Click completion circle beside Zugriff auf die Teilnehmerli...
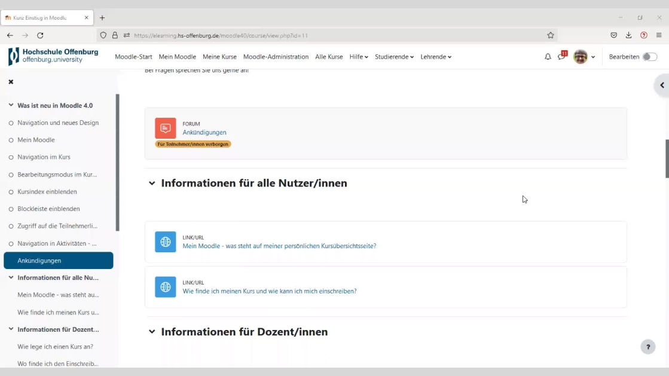Image resolution: width=669 pixels, height=376 pixels. click(11, 226)
